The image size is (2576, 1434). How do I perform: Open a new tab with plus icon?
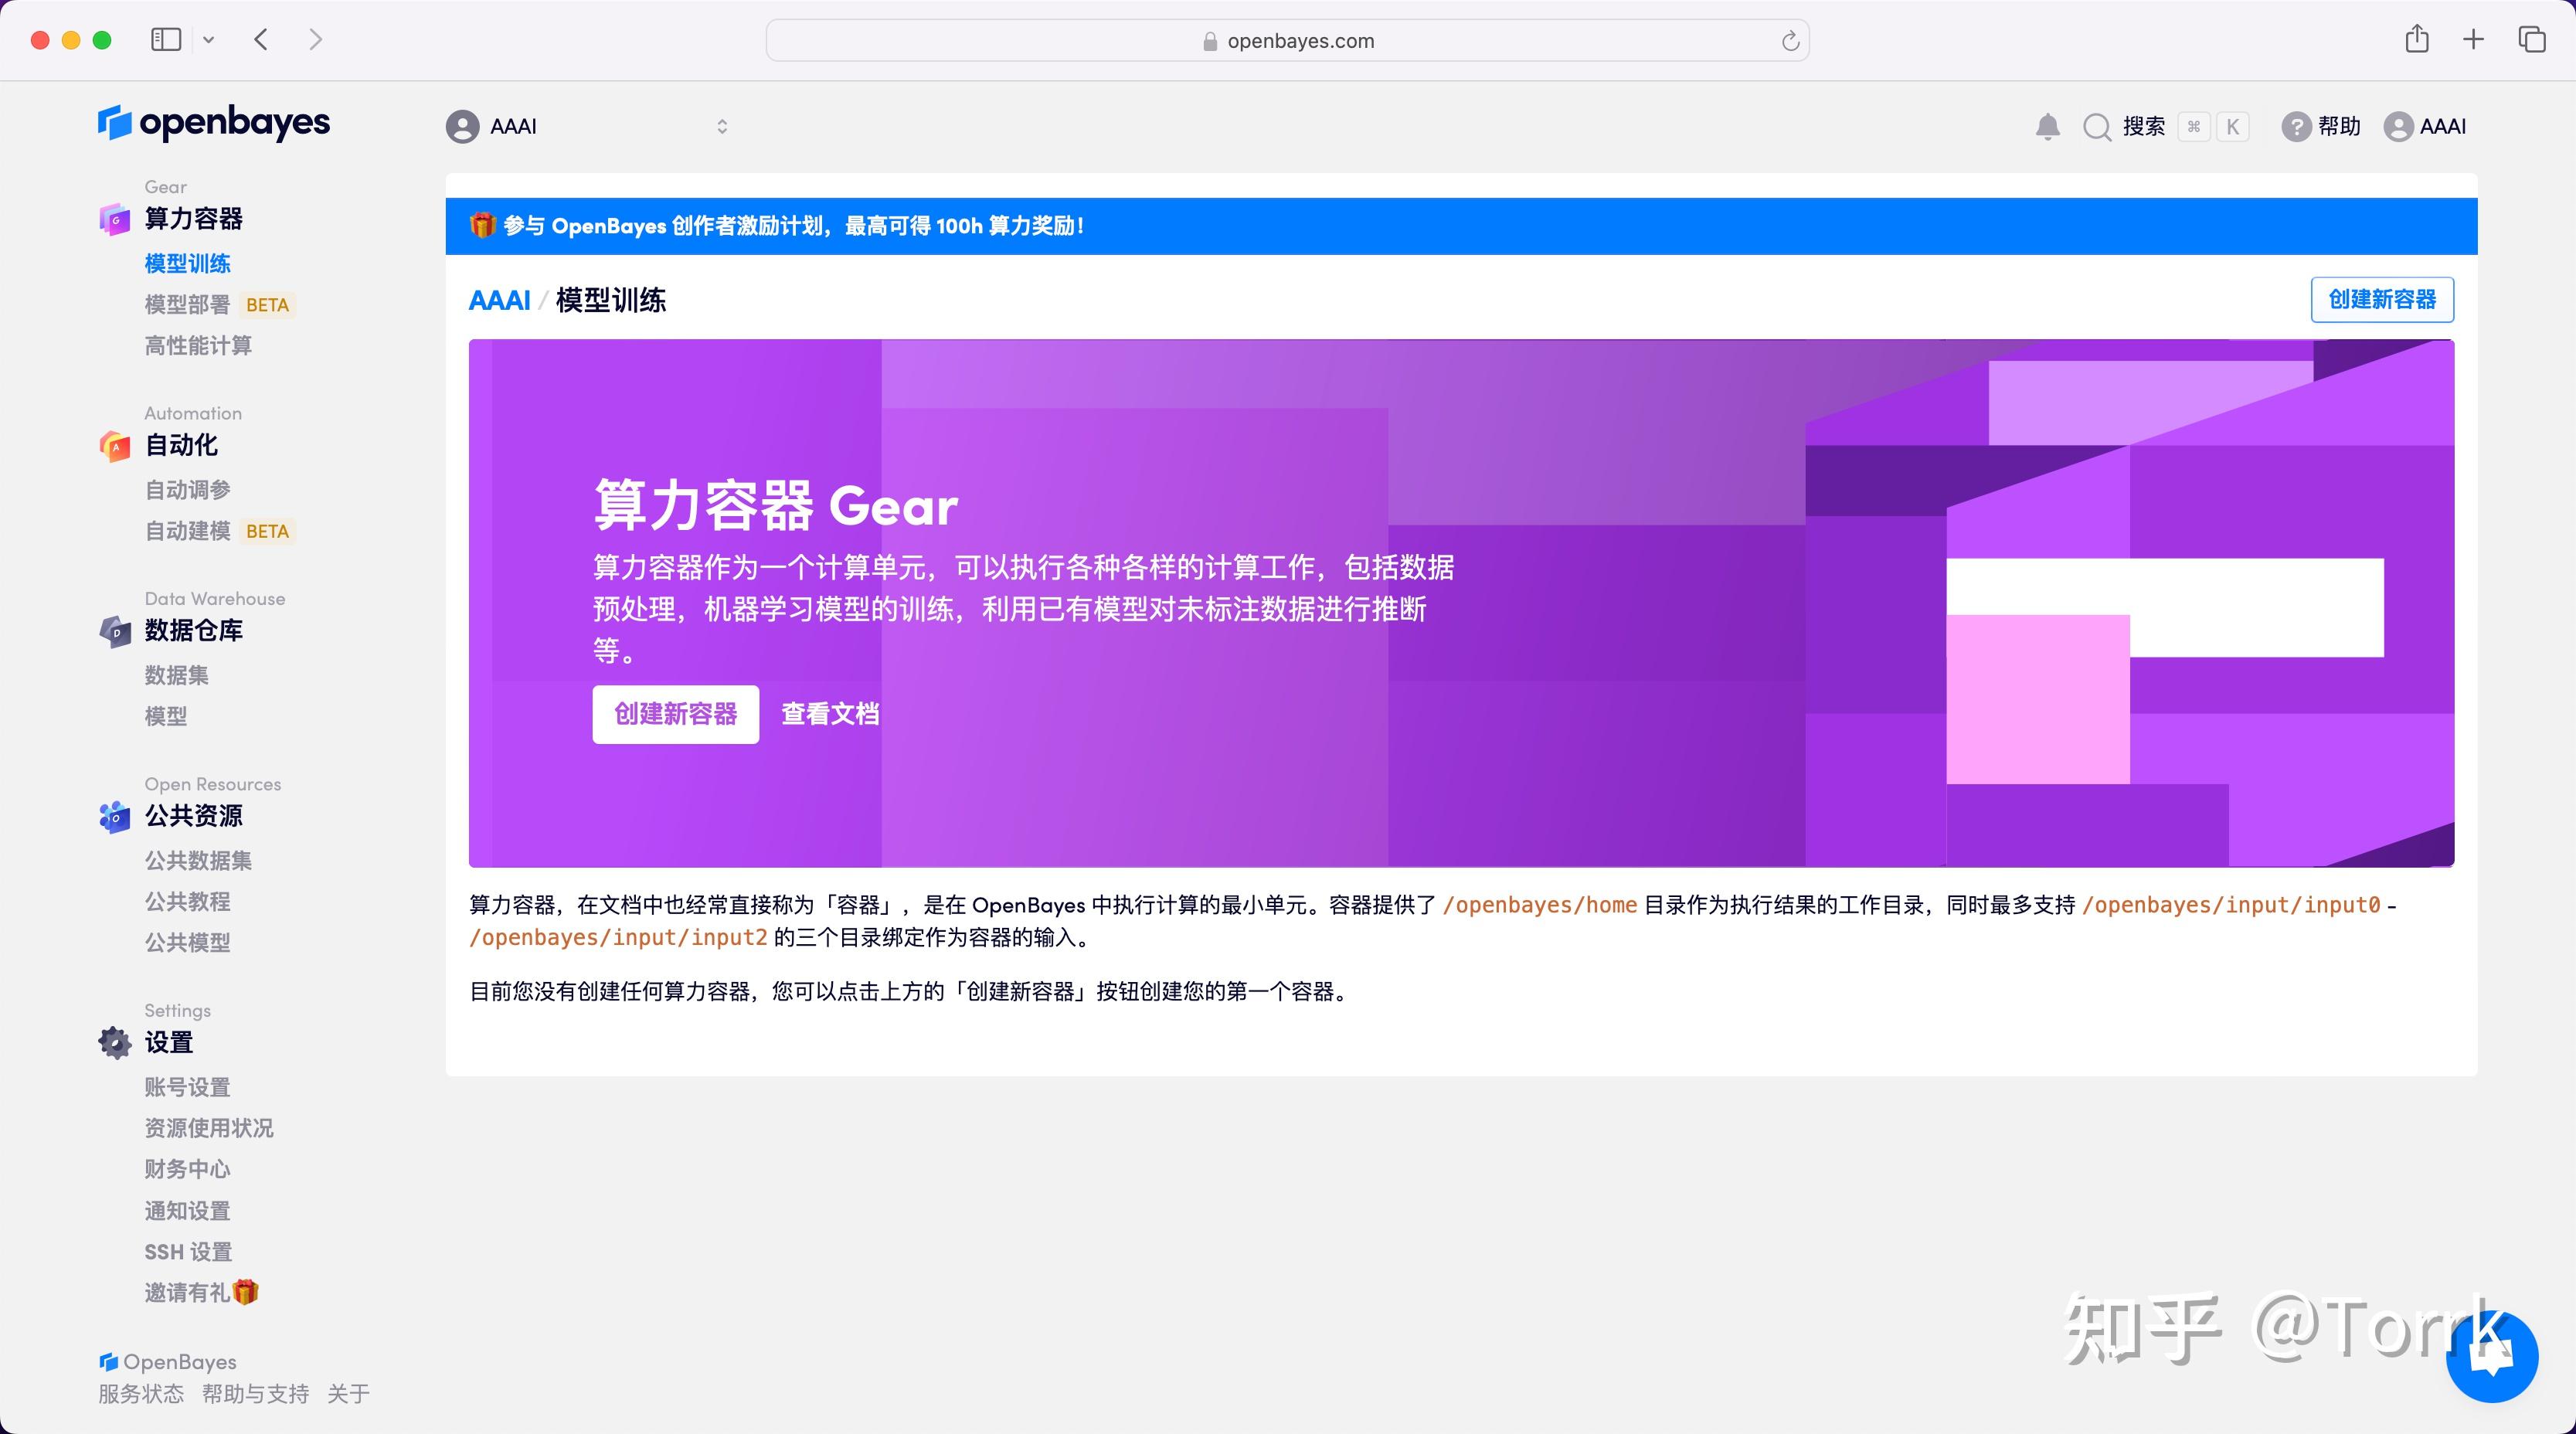(2473, 40)
